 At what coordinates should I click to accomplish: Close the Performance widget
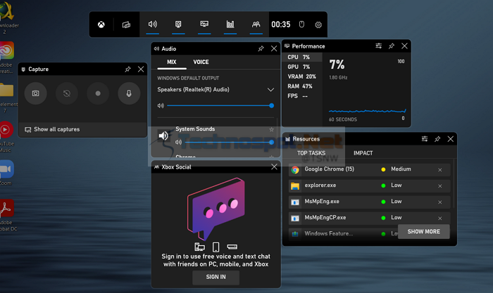click(x=404, y=46)
